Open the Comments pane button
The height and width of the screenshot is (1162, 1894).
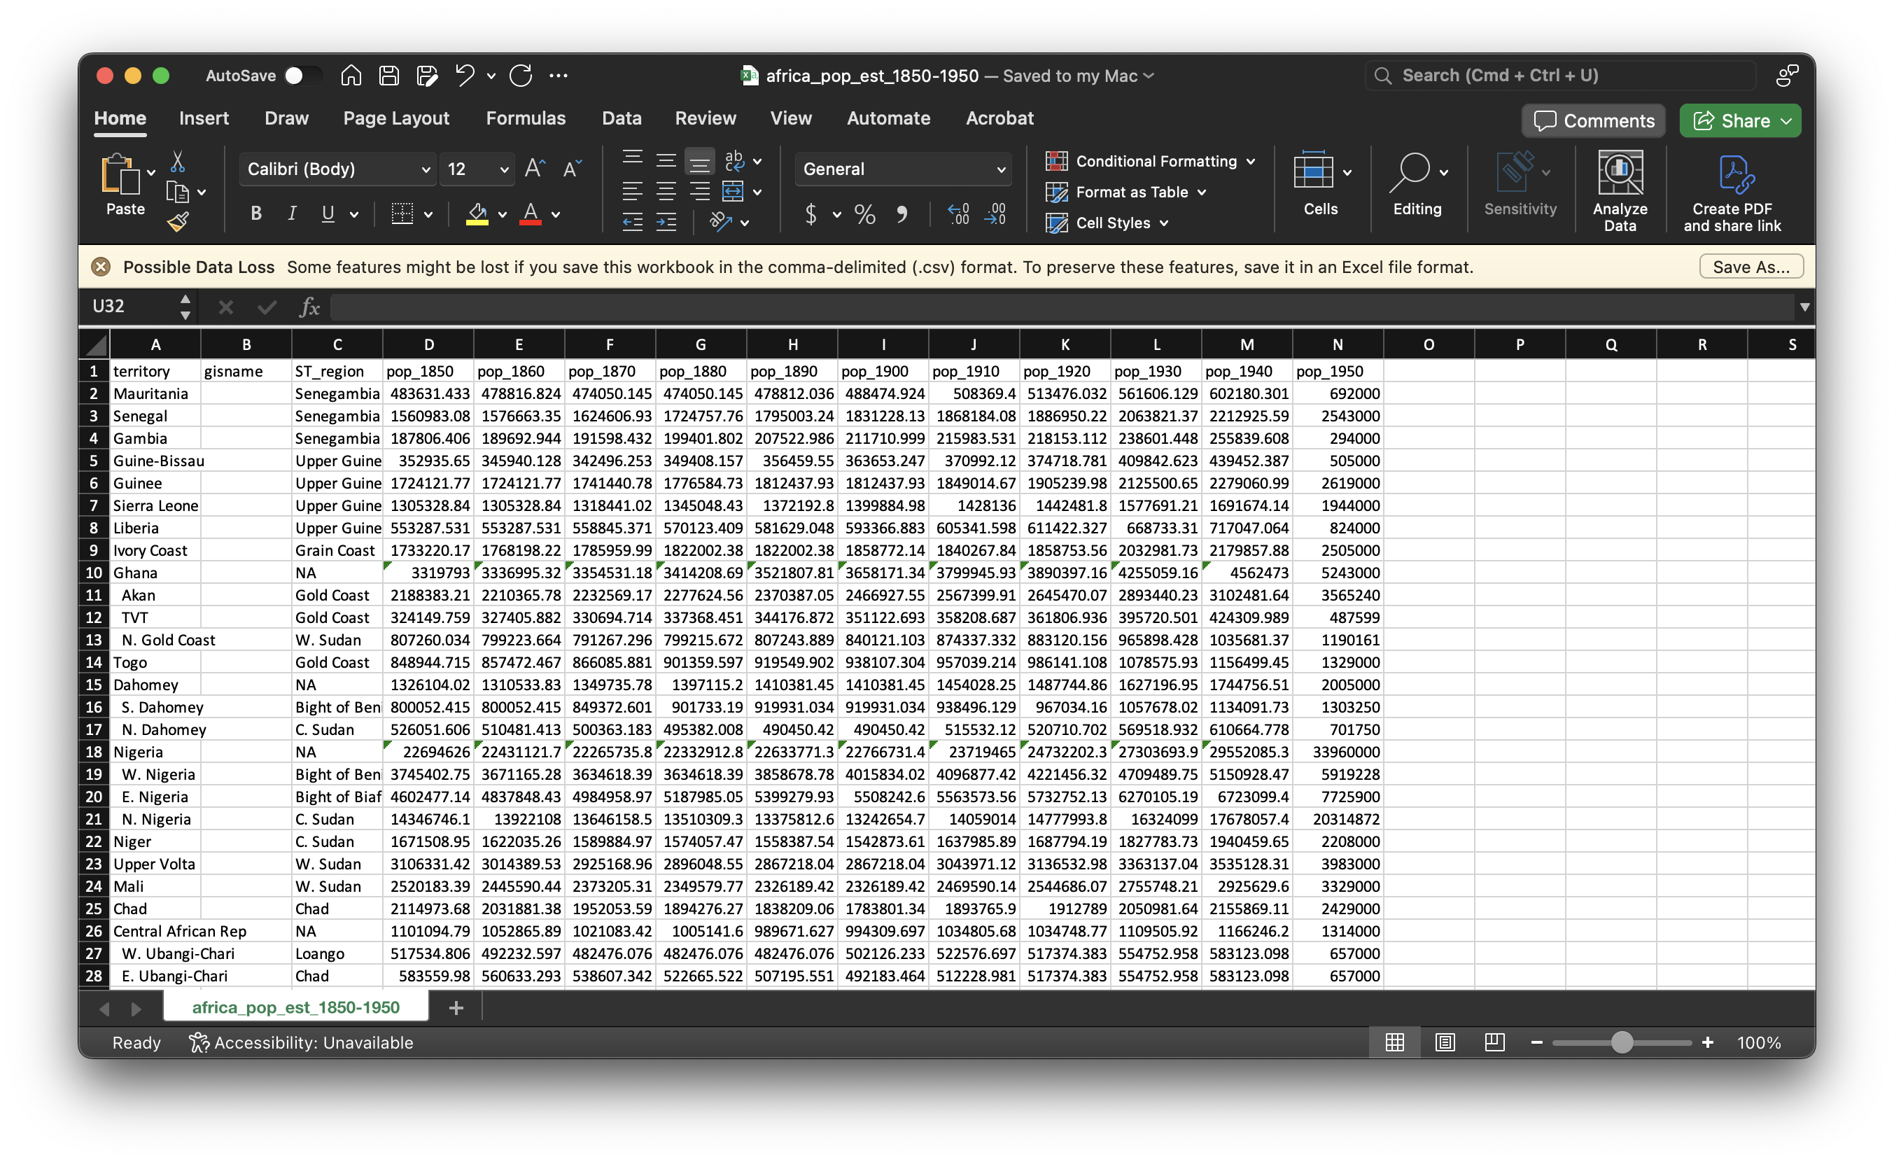1594,120
